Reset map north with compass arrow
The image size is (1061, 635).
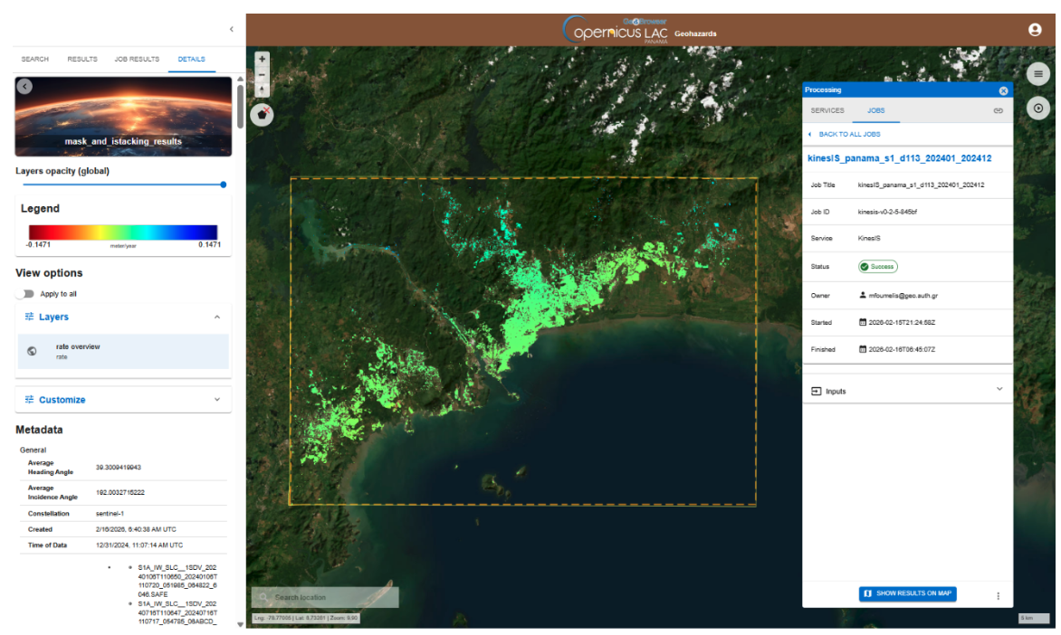click(263, 90)
